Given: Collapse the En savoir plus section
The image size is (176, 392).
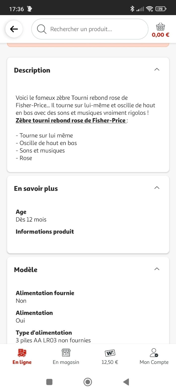Looking at the screenshot, I should 157,188.
